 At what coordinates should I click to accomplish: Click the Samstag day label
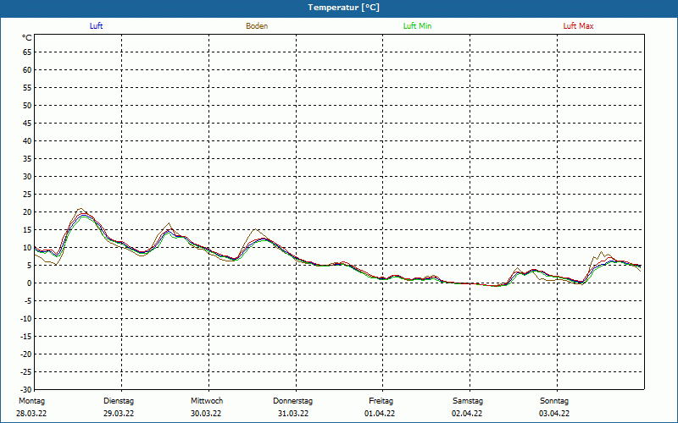point(468,401)
